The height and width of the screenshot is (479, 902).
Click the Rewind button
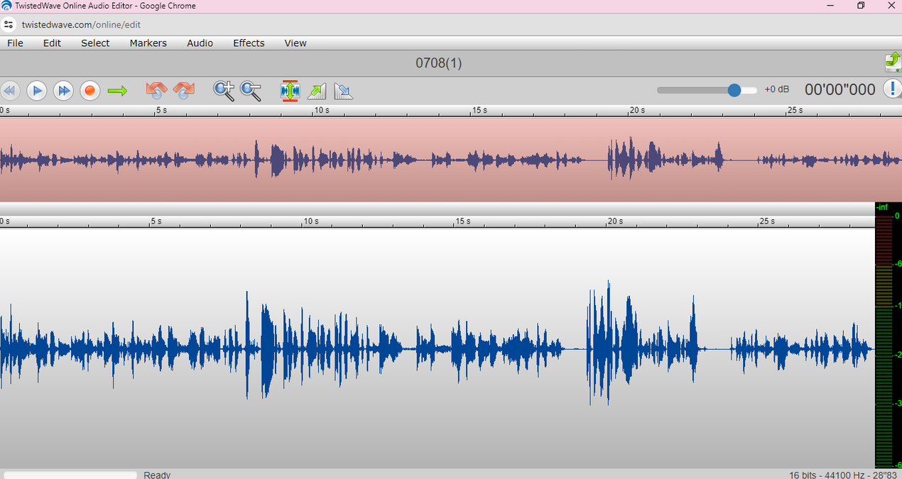click(9, 91)
